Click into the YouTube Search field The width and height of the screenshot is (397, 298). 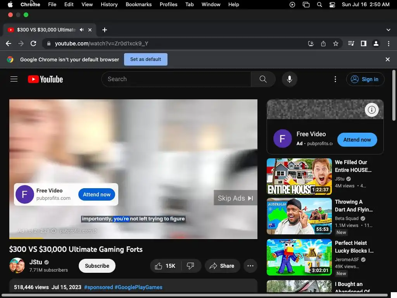pos(176,79)
